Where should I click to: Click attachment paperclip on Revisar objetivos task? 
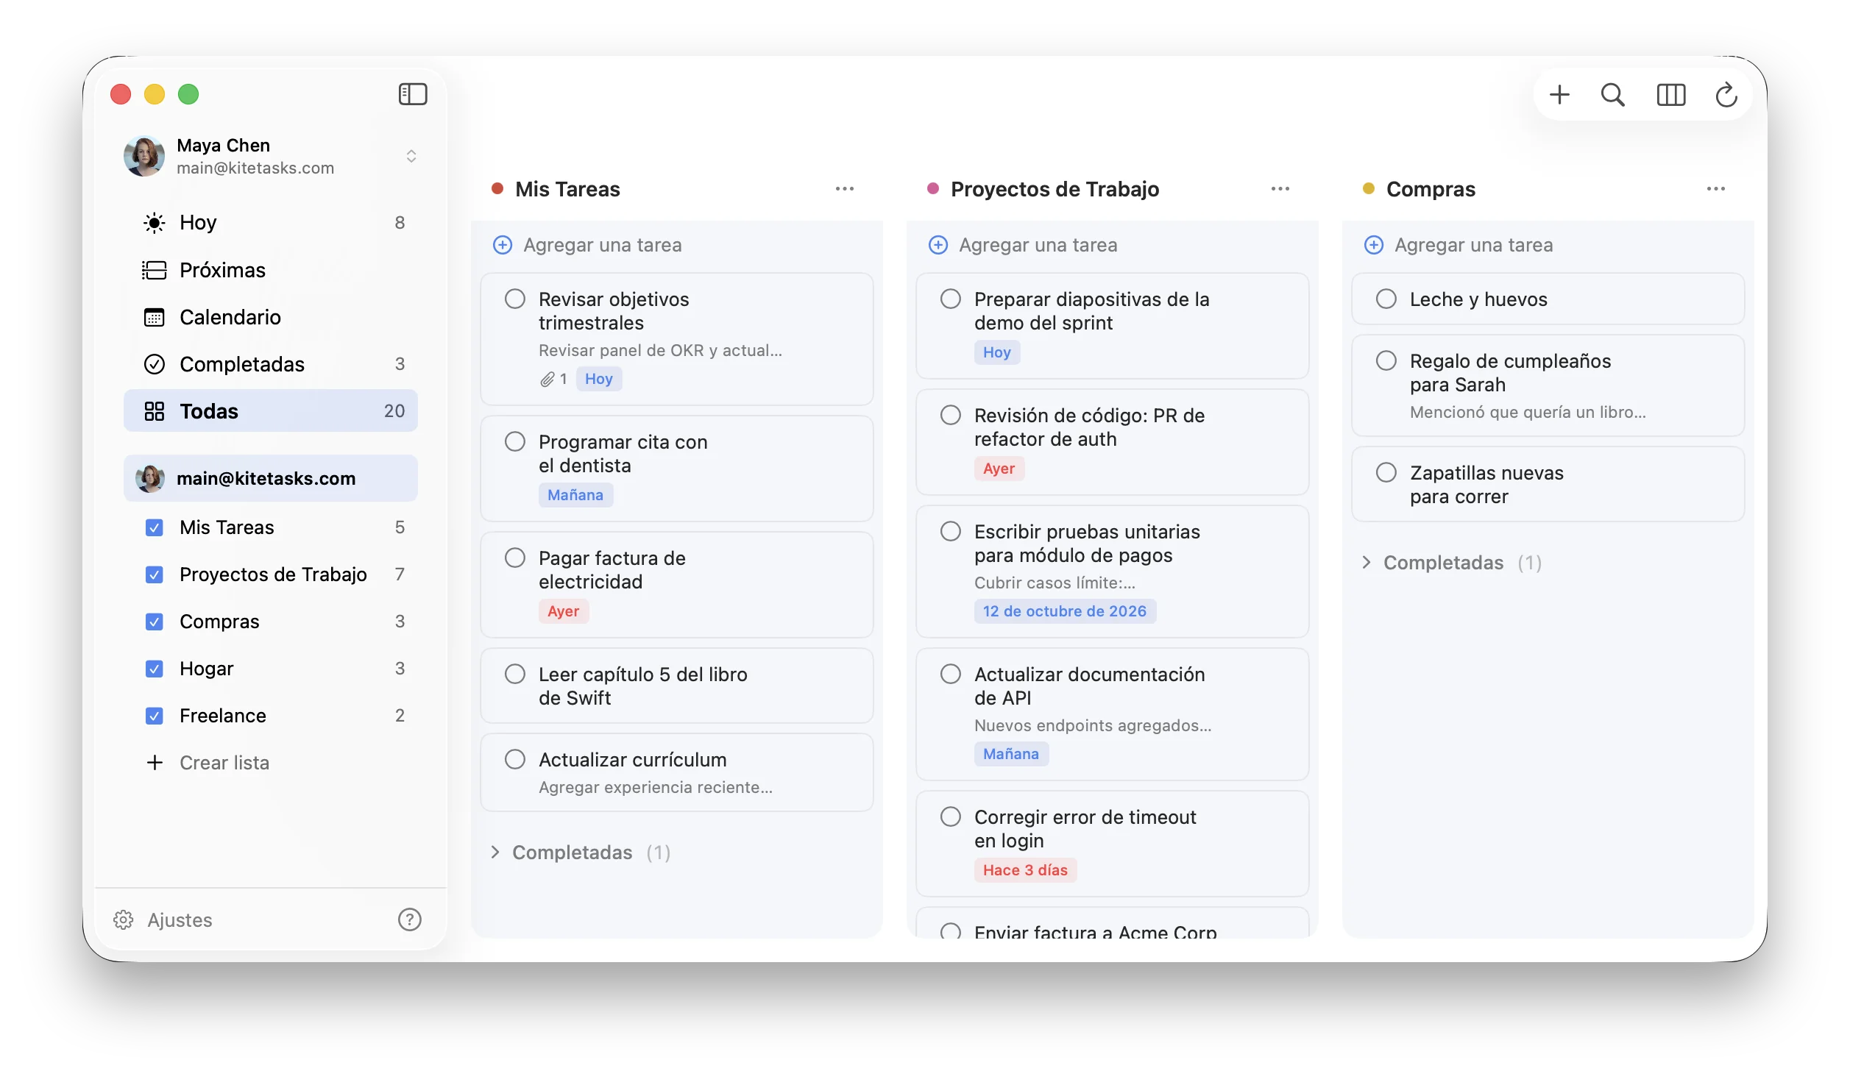(x=547, y=379)
